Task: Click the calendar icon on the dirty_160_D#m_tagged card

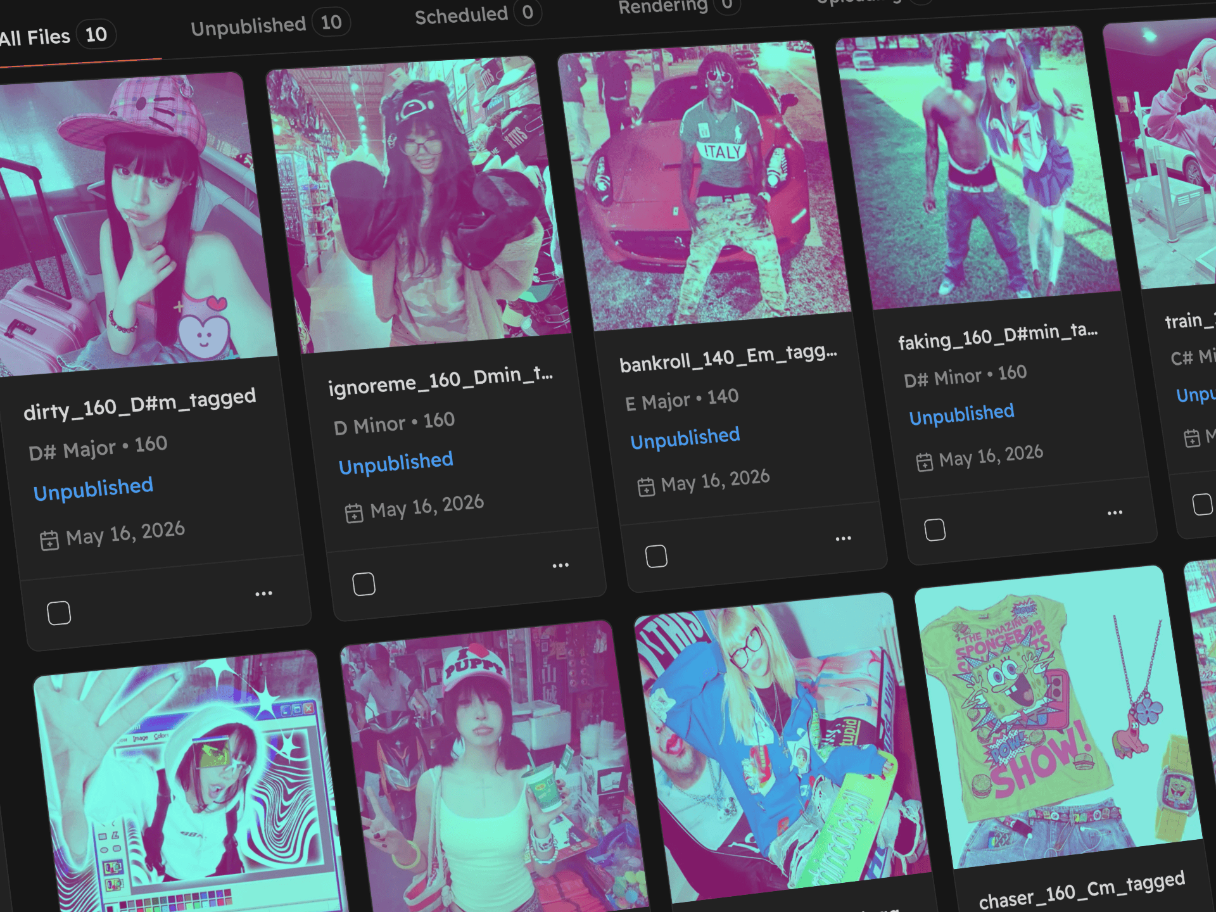Action: (x=49, y=541)
